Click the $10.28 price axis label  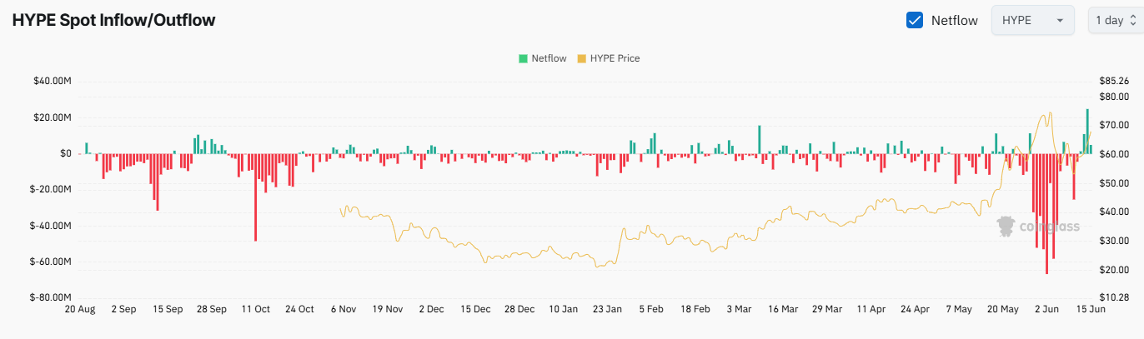1115,297
